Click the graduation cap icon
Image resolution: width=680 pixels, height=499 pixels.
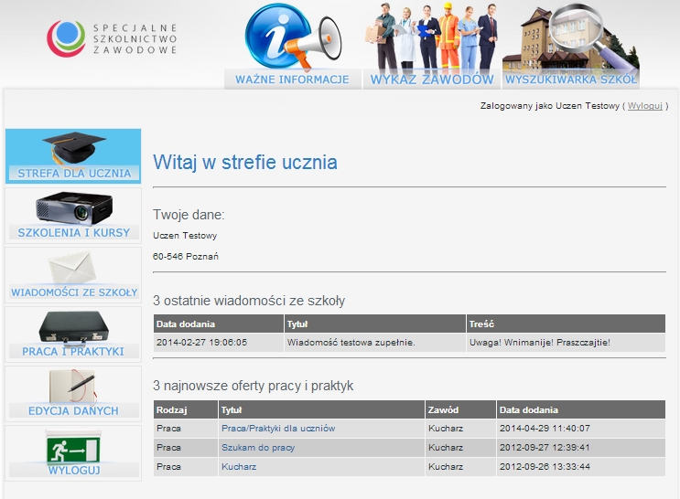click(74, 148)
